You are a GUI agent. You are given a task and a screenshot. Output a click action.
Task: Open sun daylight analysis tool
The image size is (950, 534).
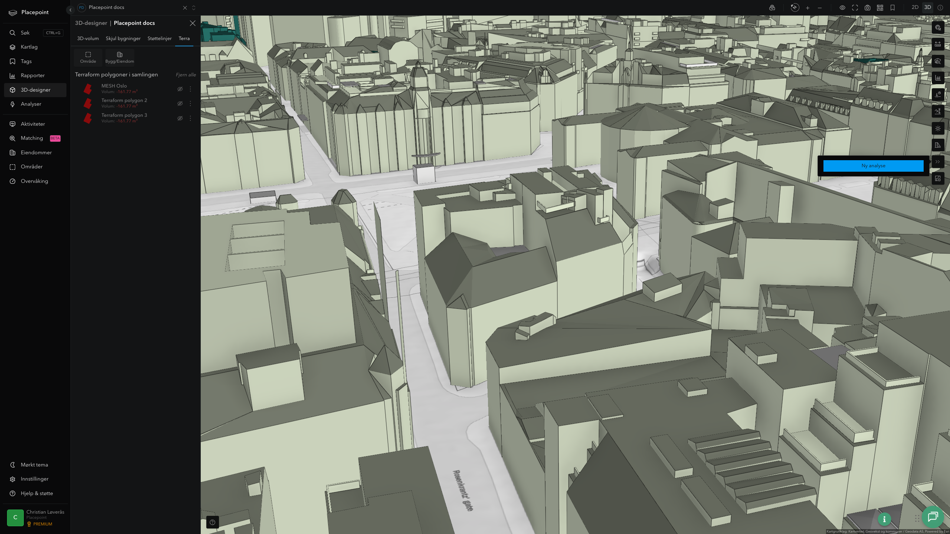[x=938, y=128]
